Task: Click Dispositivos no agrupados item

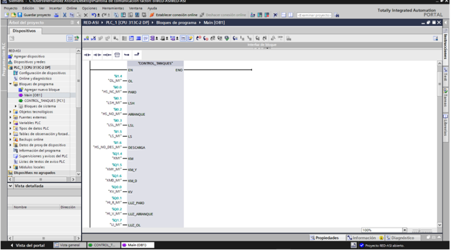Action: click(34, 173)
